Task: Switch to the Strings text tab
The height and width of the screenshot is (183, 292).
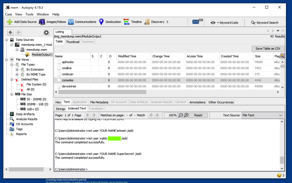Action: click(x=60, y=109)
